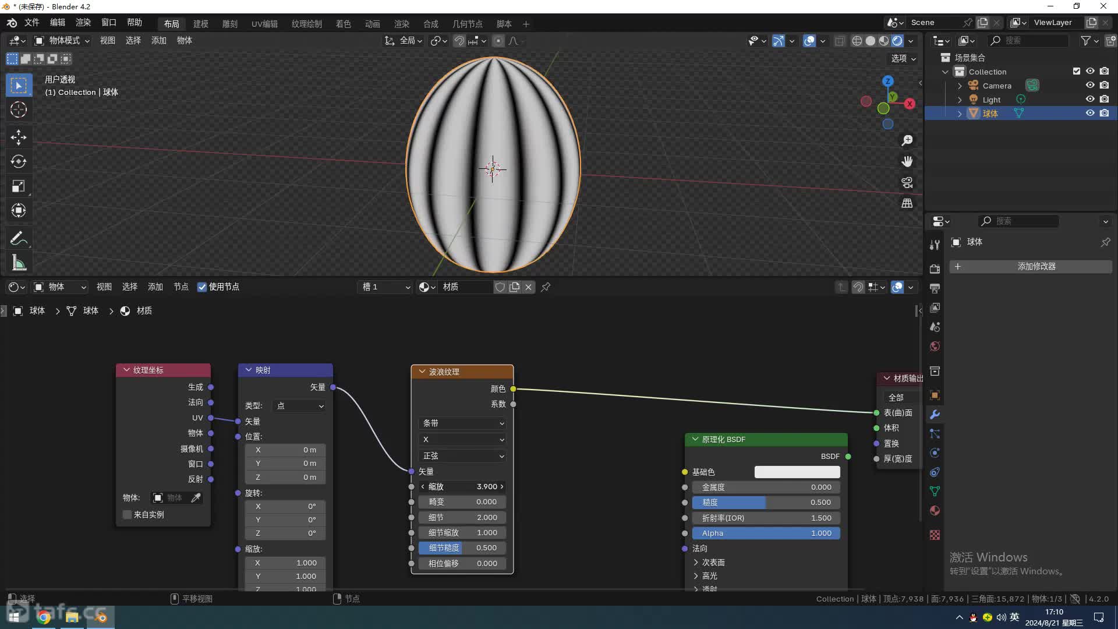
Task: Open the Output properties tab
Action: tap(935, 288)
